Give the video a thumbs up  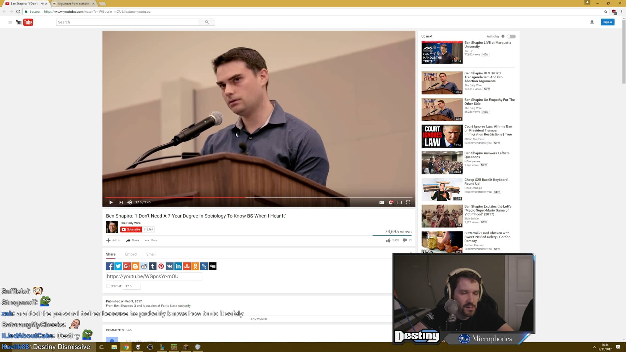coord(388,240)
